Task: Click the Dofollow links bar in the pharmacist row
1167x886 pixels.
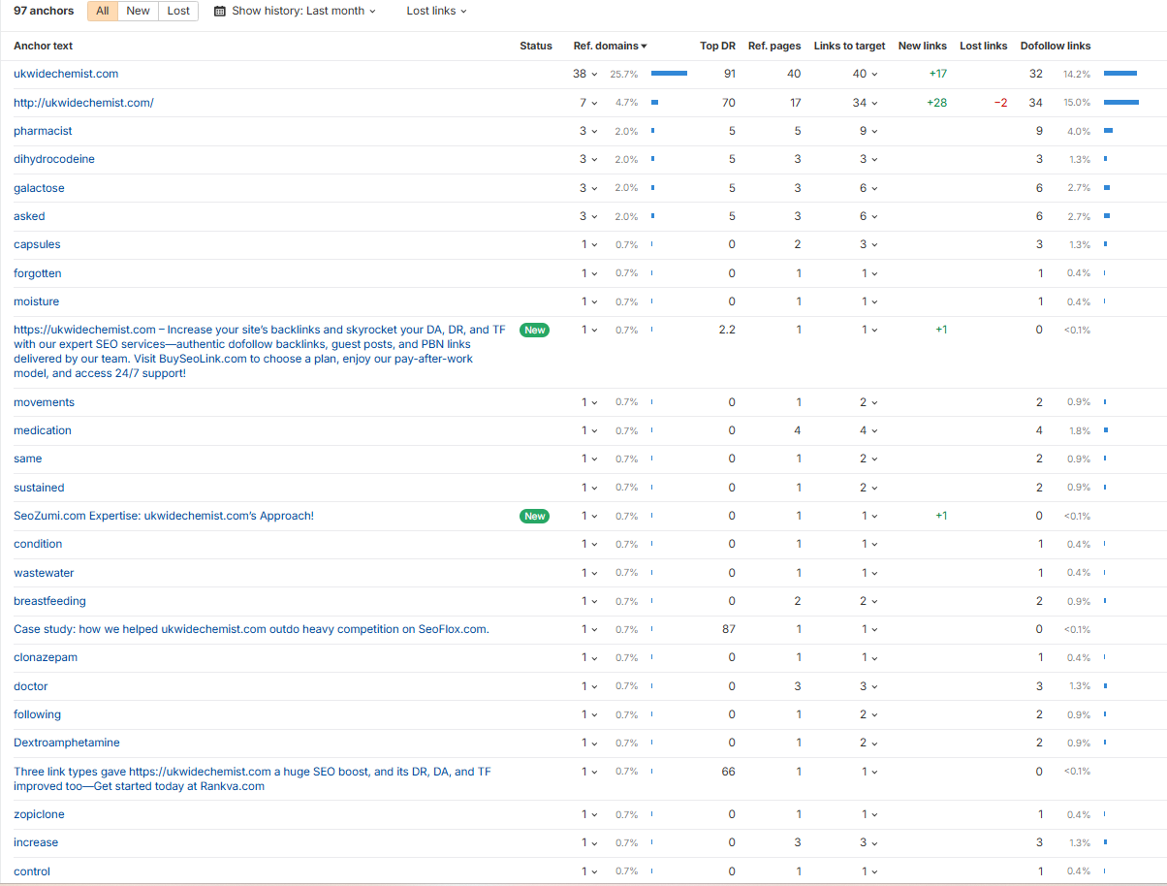Action: (1108, 131)
